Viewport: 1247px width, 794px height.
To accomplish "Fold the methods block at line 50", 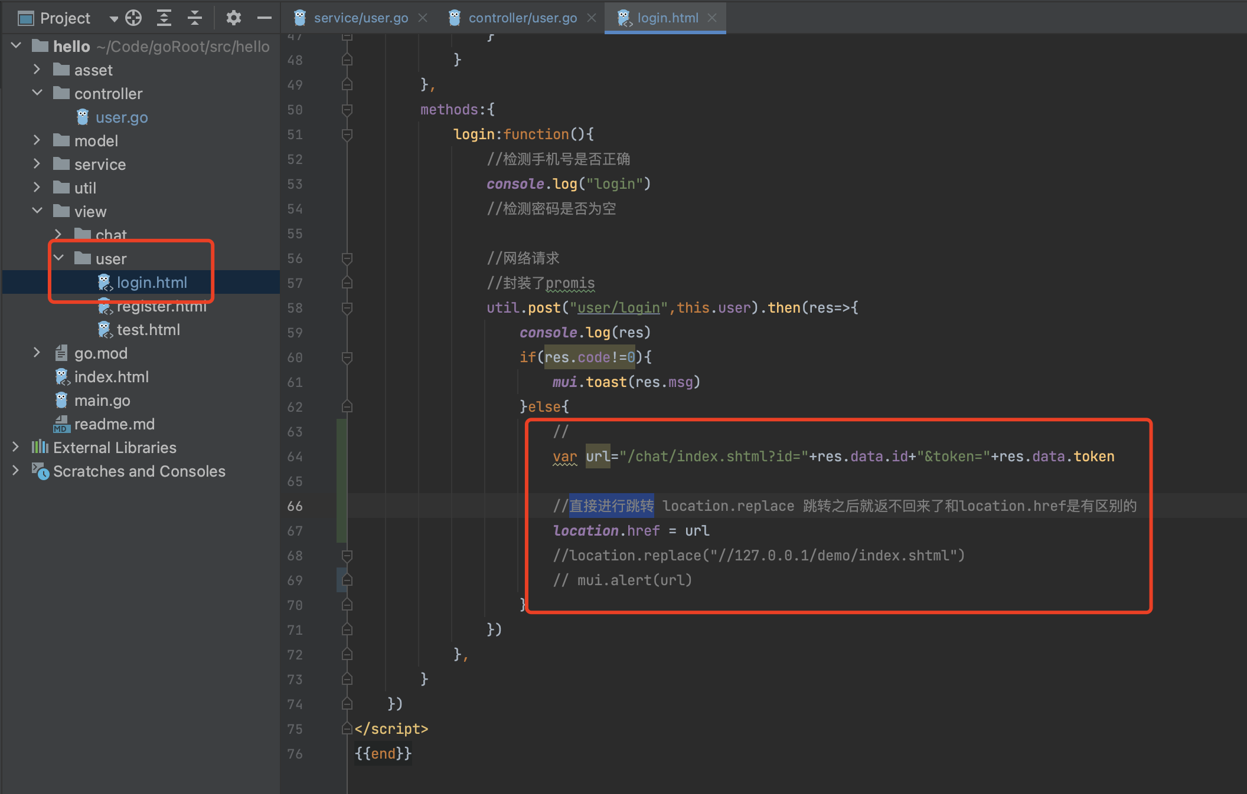I will 347,110.
